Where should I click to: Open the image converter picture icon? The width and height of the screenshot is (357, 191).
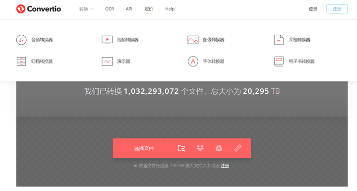193,40
